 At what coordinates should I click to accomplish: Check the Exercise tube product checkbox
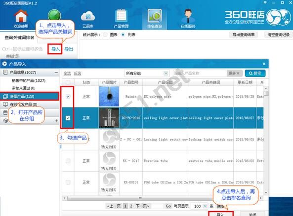coord(68,161)
